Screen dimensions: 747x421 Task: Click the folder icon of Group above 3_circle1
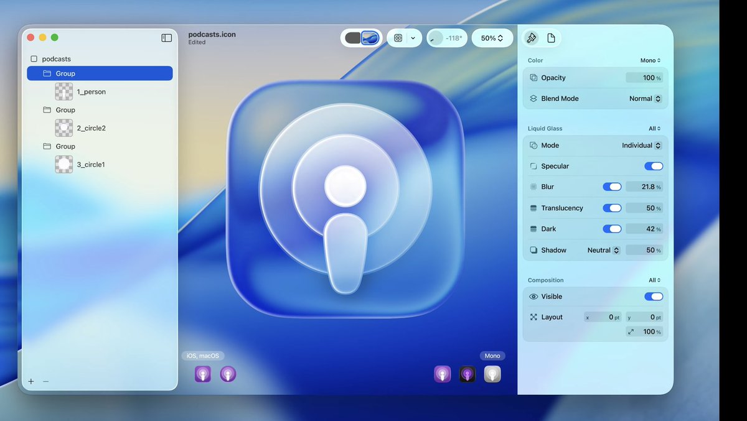pyautogui.click(x=47, y=146)
